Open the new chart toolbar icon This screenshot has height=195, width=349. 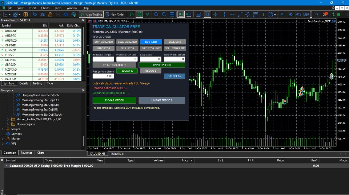[5, 14]
